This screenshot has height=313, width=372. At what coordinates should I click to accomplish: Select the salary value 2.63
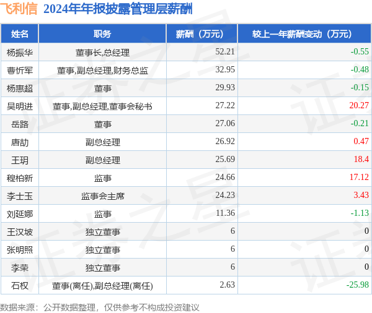[x=227, y=285]
